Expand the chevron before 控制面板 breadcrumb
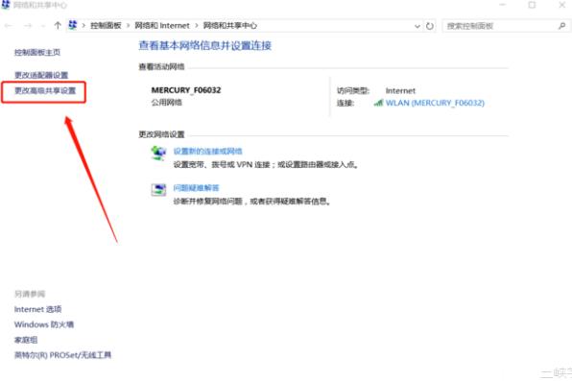 (83, 26)
